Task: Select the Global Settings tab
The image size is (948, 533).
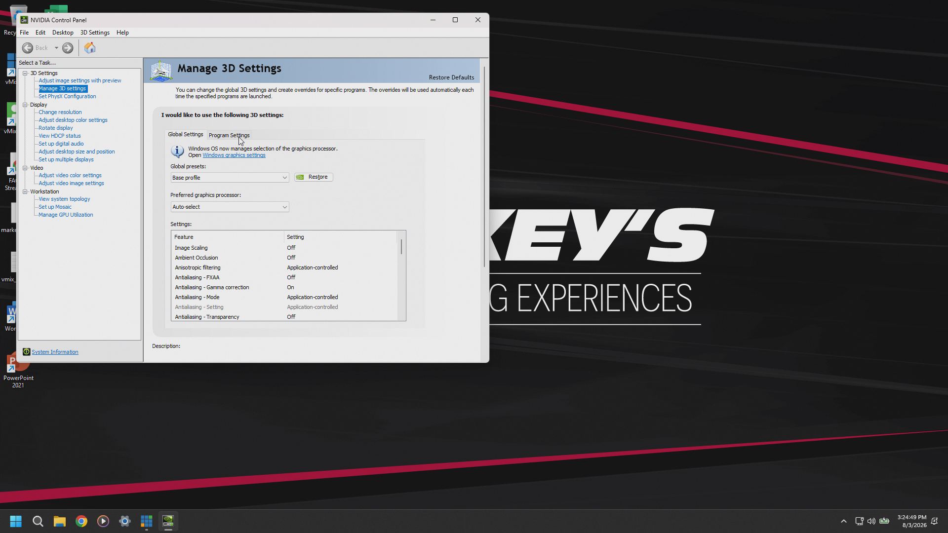Action: [185, 134]
